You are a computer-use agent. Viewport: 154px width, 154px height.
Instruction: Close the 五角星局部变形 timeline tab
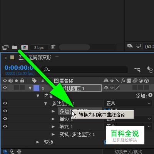click(6, 58)
